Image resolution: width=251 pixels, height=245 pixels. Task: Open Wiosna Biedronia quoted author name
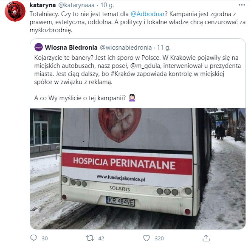[x=71, y=48]
